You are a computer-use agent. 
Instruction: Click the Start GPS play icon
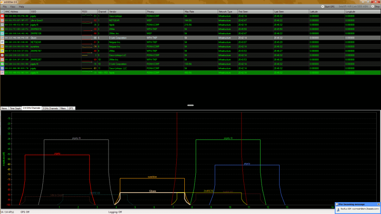[x=322, y=7]
